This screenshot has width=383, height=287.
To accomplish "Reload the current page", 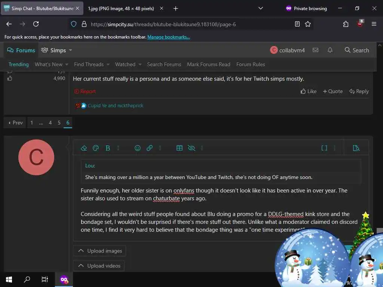I will coord(36,24).
